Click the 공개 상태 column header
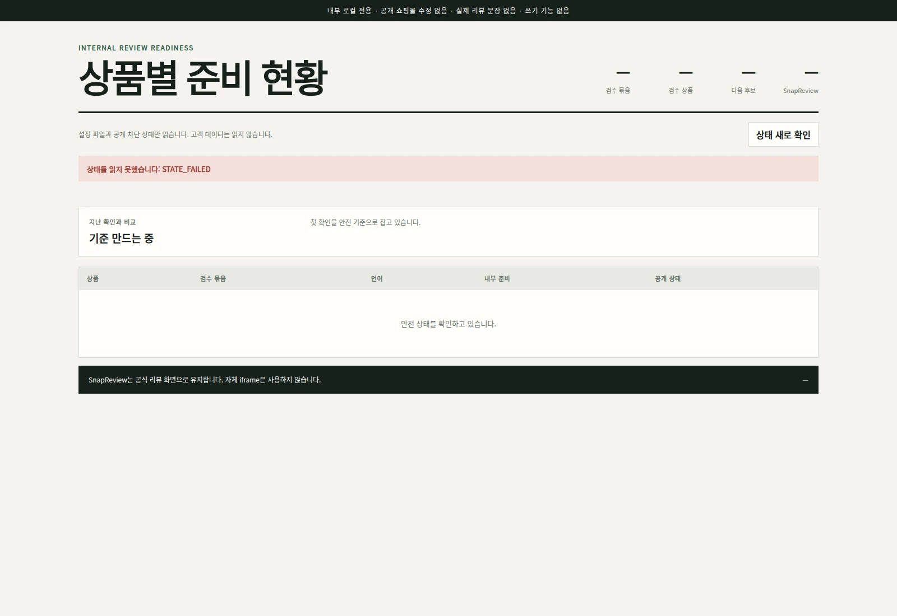Screen dimensions: 897x616 668,278
